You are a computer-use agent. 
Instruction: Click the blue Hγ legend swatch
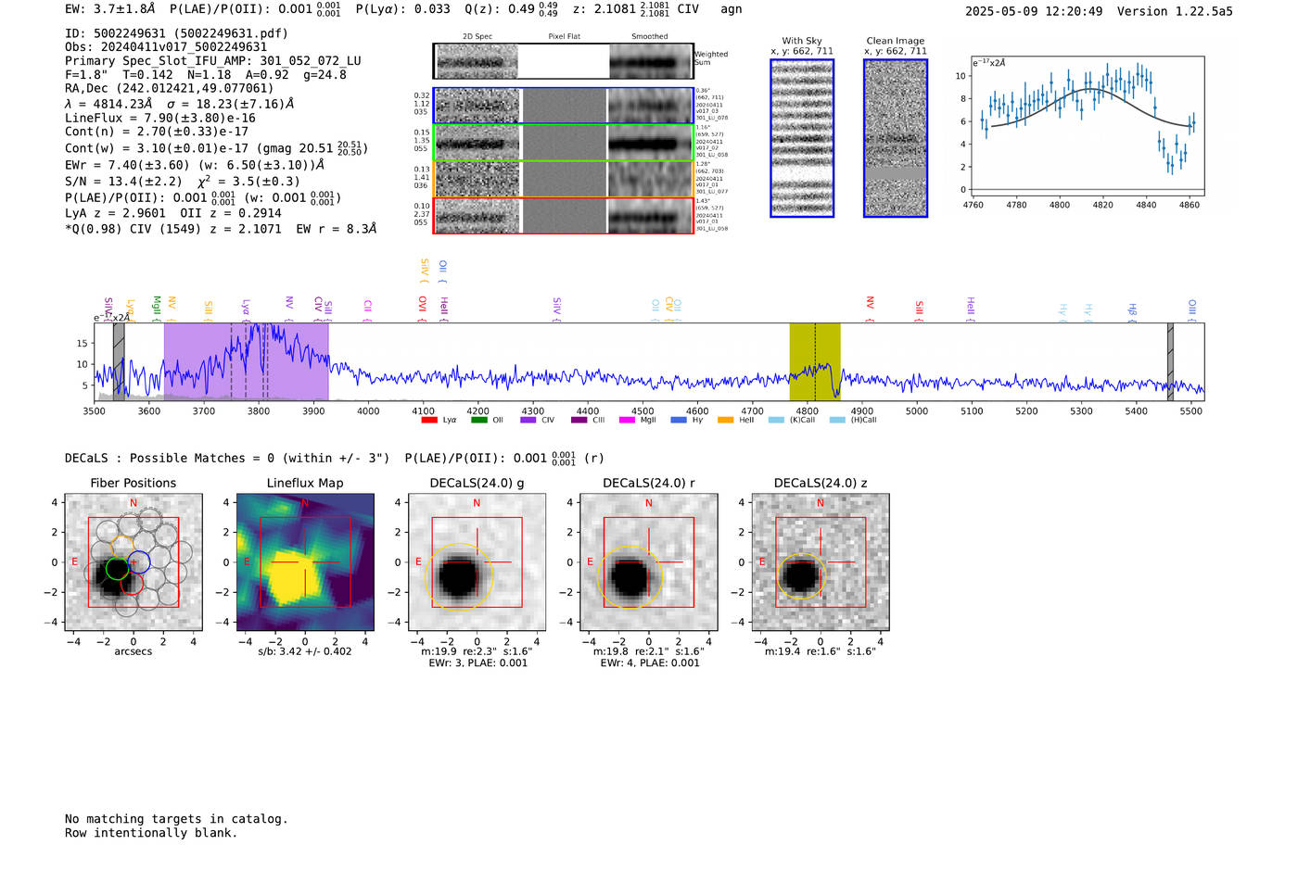pyautogui.click(x=679, y=420)
